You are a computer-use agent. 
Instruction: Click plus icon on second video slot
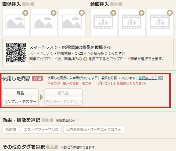click(x=142, y=13)
